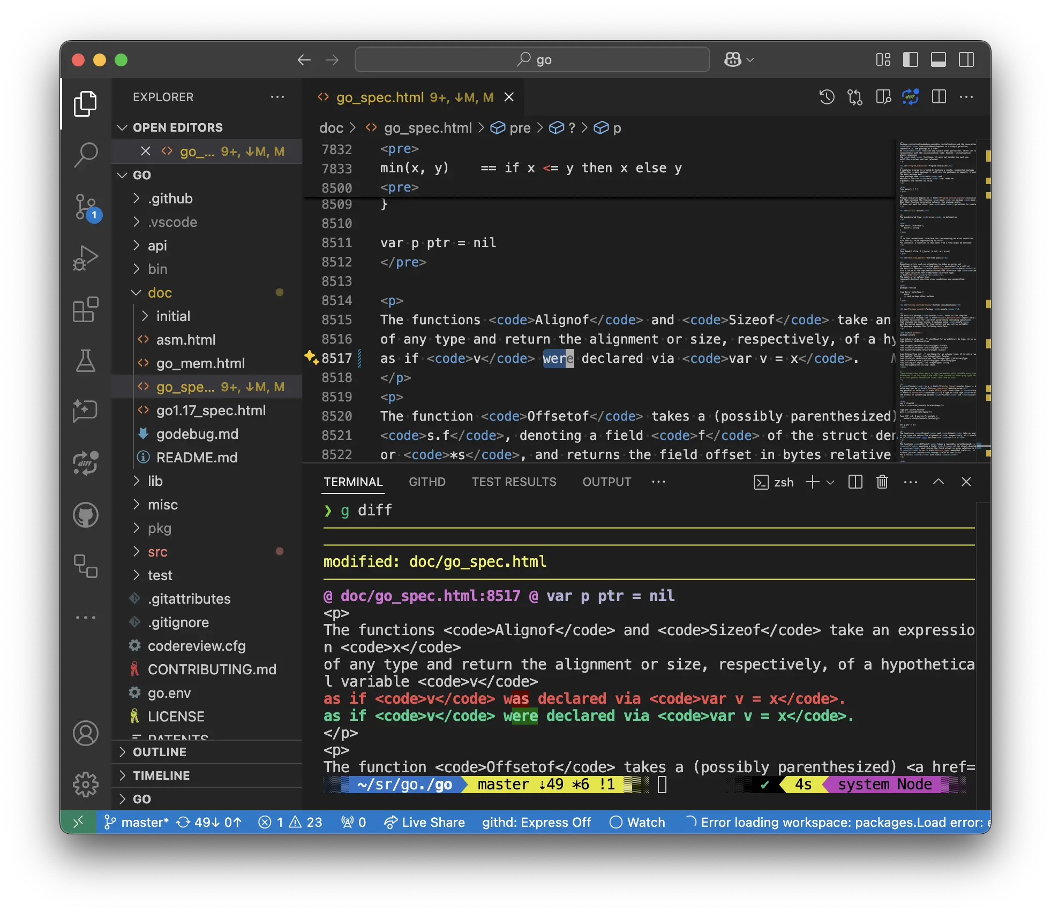Open the GitHub view in the activity bar
The height and width of the screenshot is (913, 1051).
tap(86, 515)
